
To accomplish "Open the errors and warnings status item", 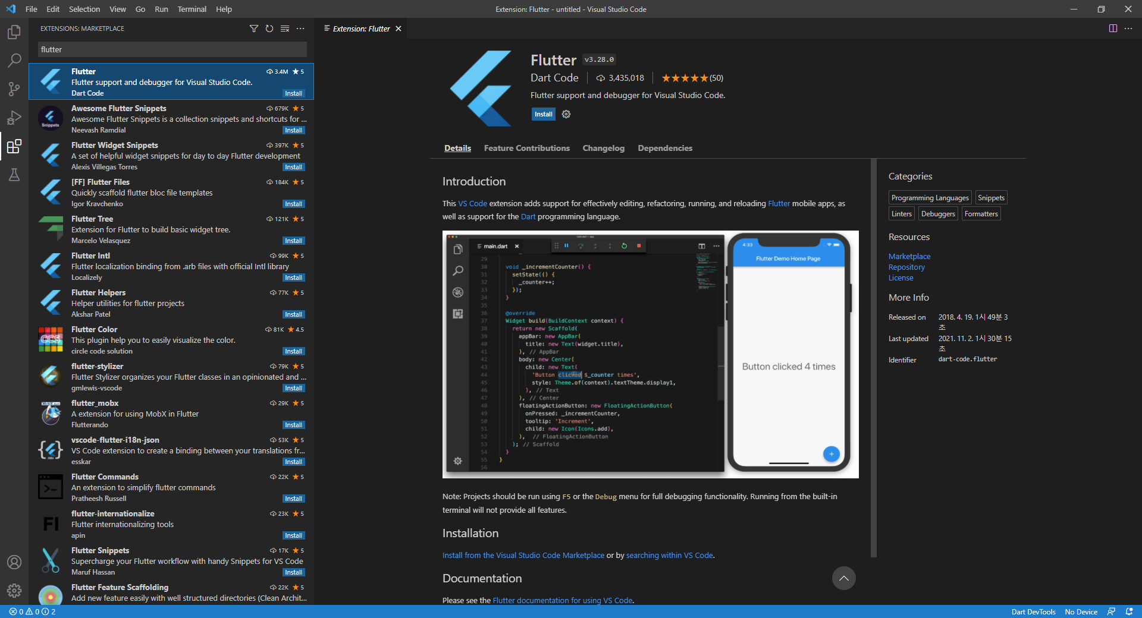I will (33, 611).
